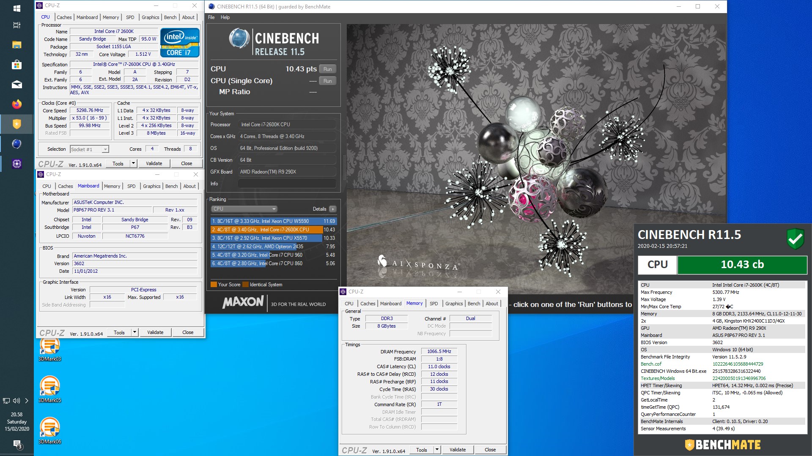
Task: Open the Tools dropdown arrow in CPU-Z Mainboard window
Action: [134, 332]
